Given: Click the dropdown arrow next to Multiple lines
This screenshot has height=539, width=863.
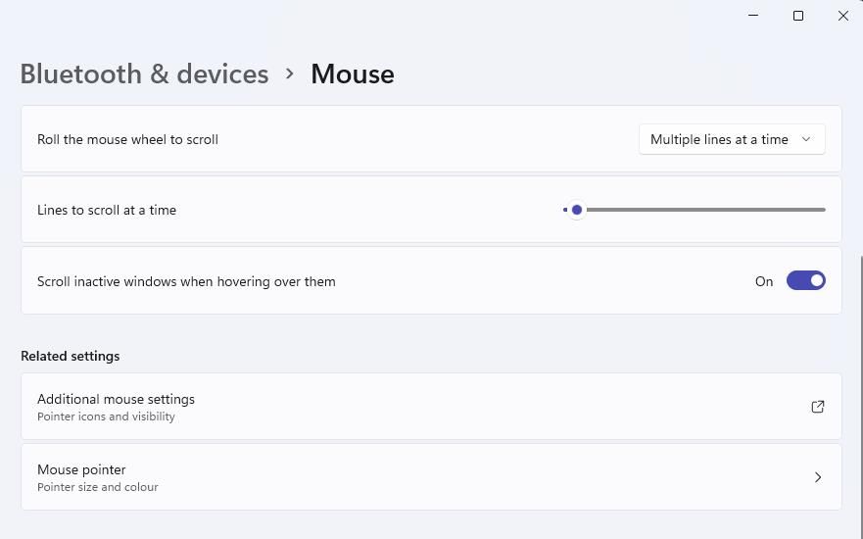Looking at the screenshot, I should tap(806, 139).
